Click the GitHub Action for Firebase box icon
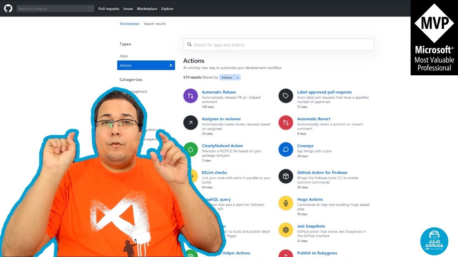The image size is (458, 257). (286, 176)
